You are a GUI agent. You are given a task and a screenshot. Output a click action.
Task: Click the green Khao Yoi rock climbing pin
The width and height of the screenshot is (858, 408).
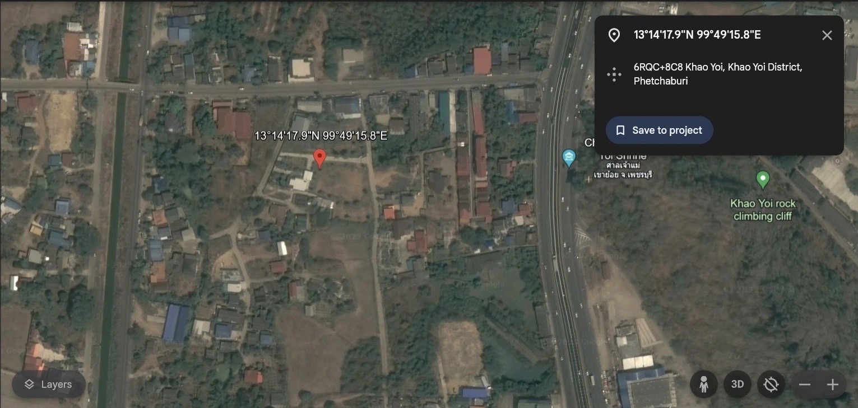[763, 180]
